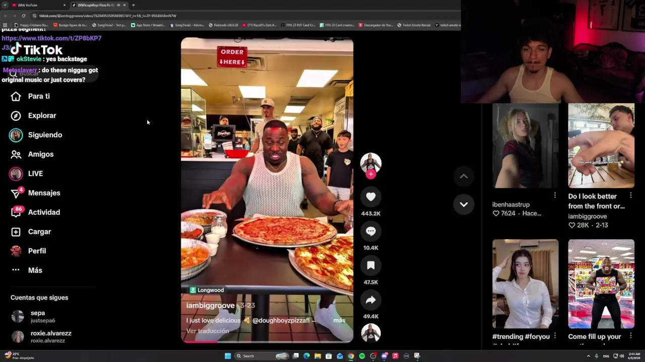Open the three-dot menu for the '#trending #foryou' video
Viewport: 645px width, 362px height.
click(555, 335)
